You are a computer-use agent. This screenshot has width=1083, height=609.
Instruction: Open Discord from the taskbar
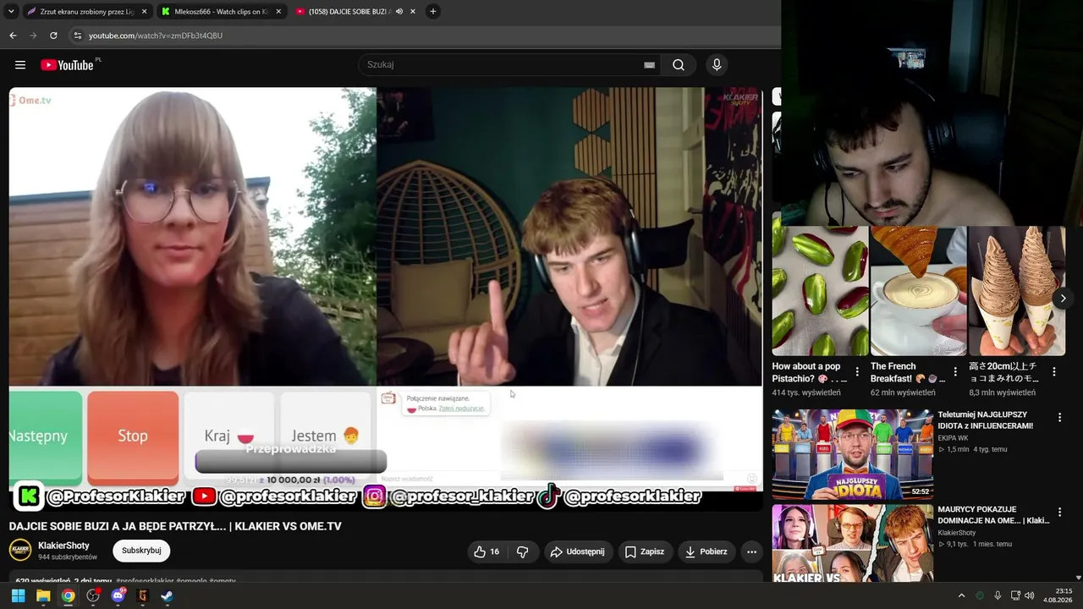(x=118, y=596)
